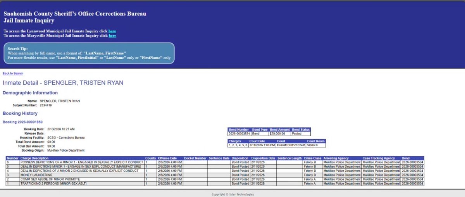Select the Subject Number value 2534419
This screenshot has width=465, height=197.
(x=45, y=105)
